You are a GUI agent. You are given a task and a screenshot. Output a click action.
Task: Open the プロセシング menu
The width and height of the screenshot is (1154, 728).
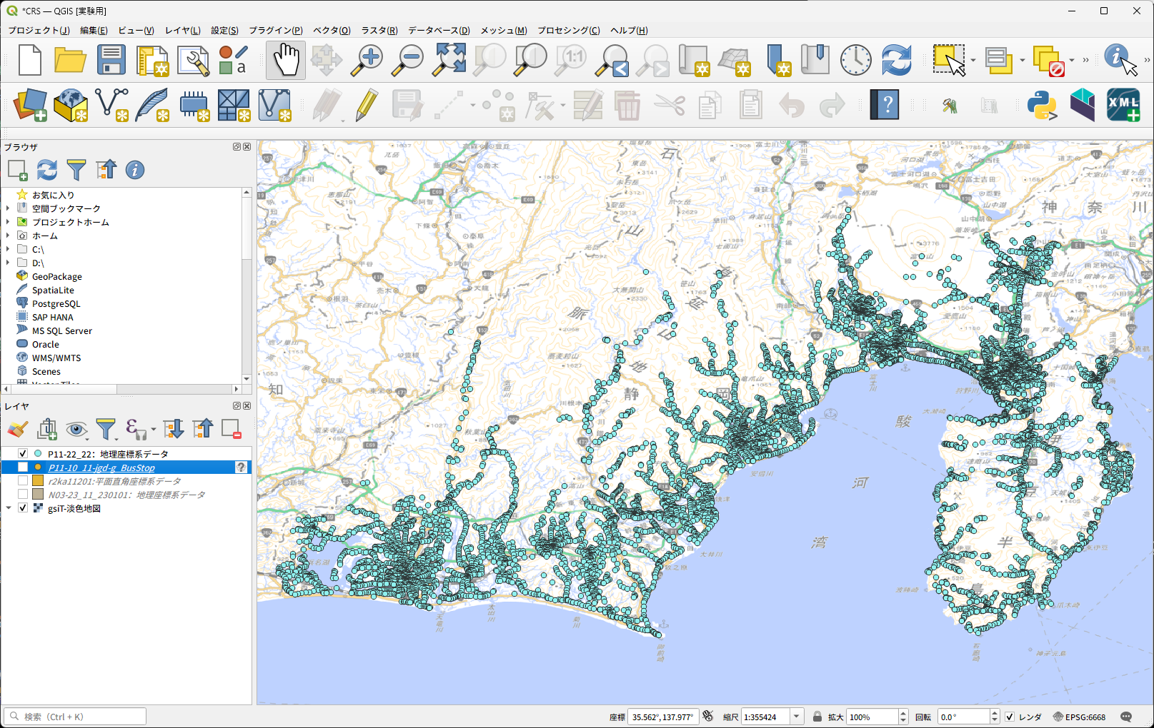point(568,30)
